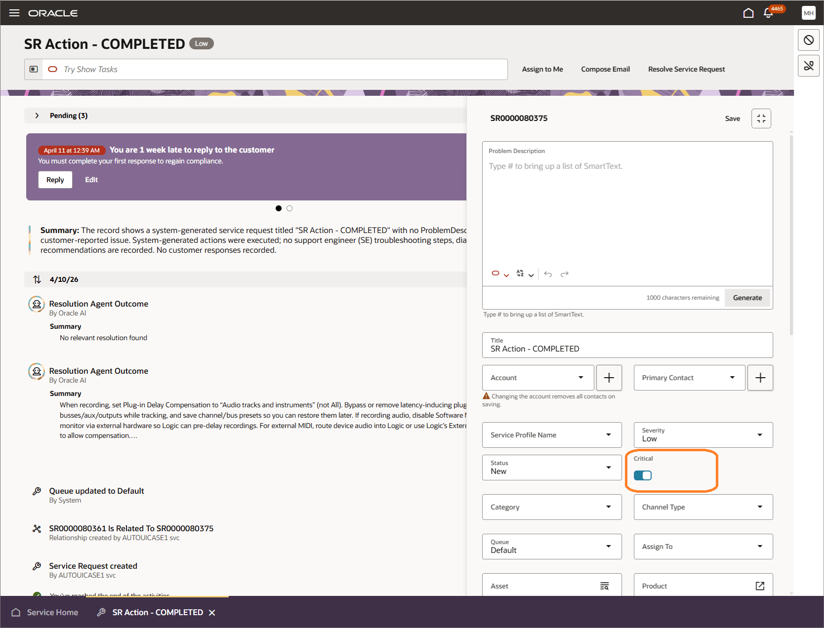Click the panel icon beside Try Show Tasks
This screenshot has height=628, width=824.
pyautogui.click(x=34, y=69)
